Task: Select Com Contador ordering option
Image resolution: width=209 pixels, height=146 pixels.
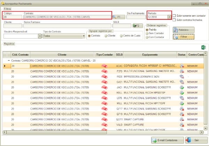Action: tap(147, 37)
